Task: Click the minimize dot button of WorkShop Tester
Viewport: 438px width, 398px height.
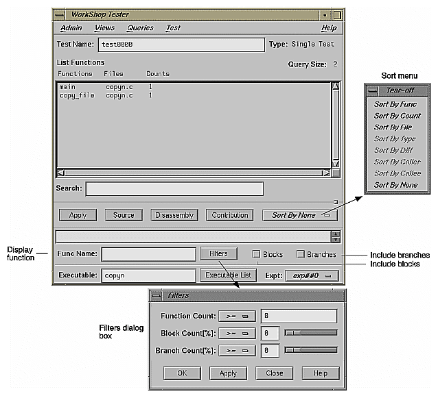Action: 325,15
